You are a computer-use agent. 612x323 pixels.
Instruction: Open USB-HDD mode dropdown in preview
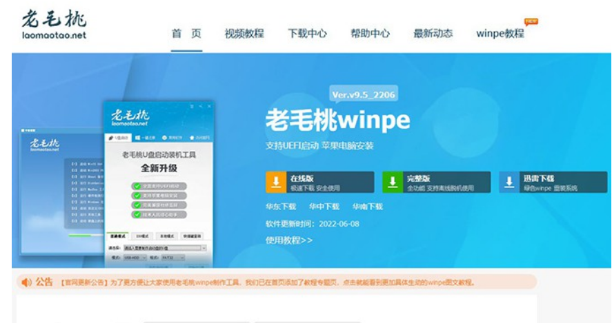point(135,258)
